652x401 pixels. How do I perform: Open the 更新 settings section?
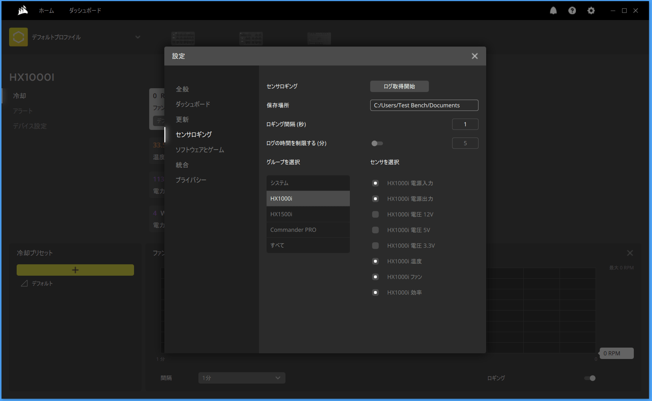click(x=182, y=119)
